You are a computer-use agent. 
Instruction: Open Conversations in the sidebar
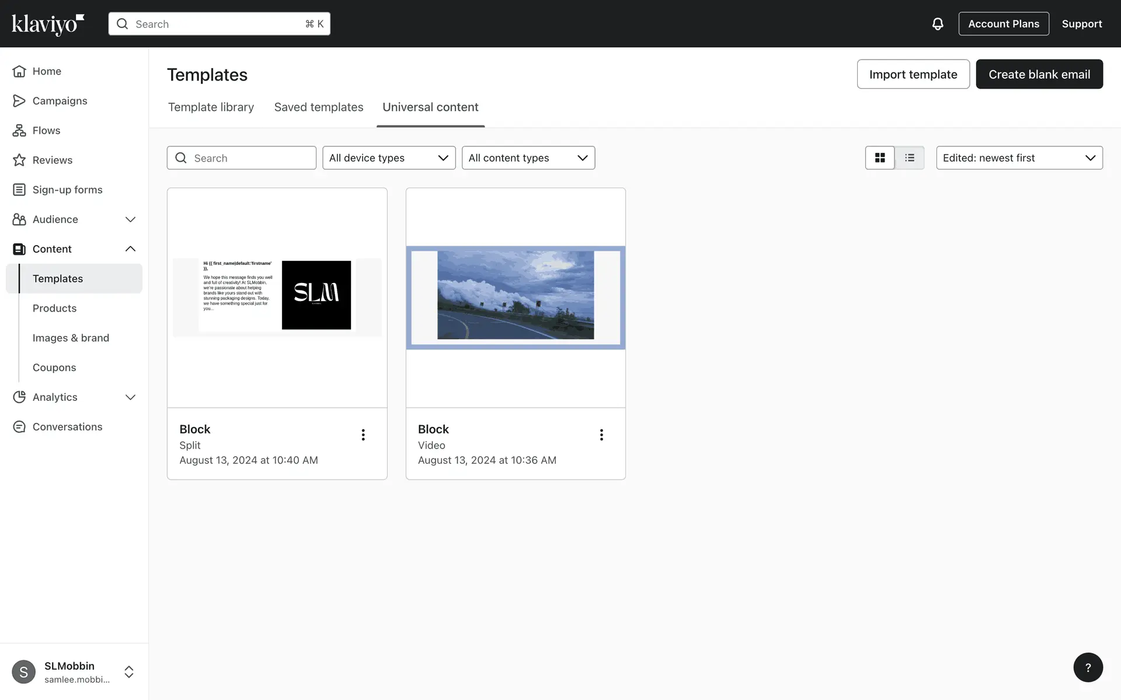tap(67, 426)
